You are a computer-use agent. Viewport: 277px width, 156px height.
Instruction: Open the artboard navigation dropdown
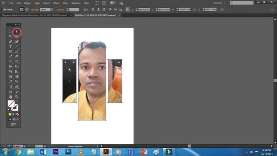(x=45, y=146)
